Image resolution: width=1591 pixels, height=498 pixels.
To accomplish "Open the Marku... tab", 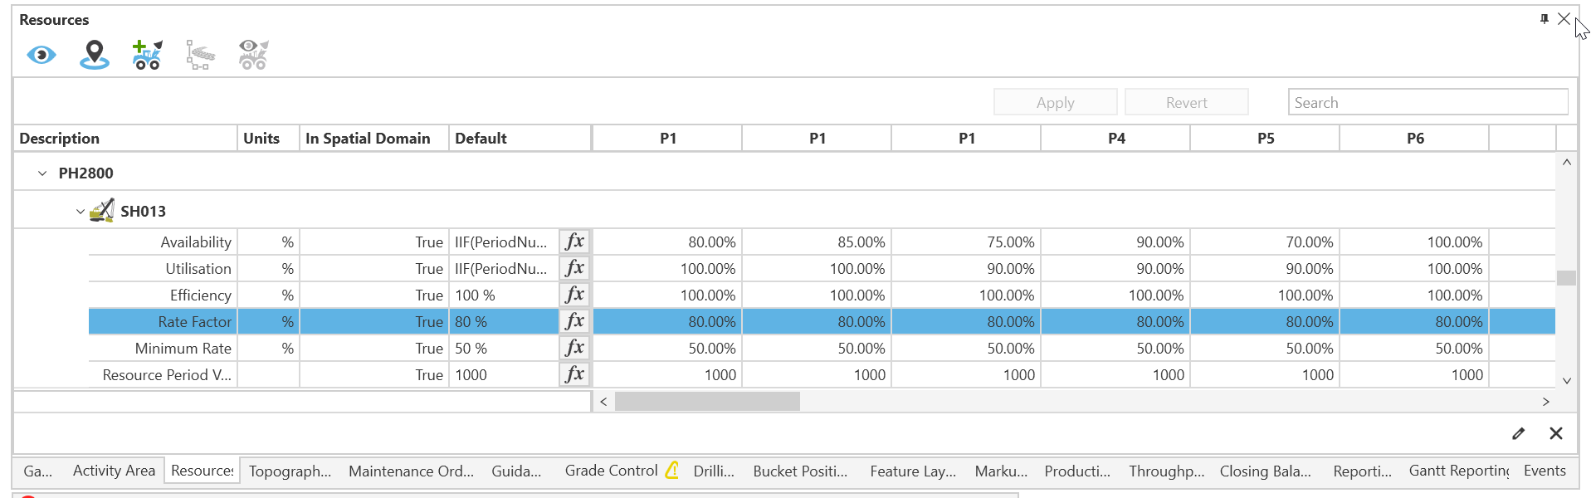I will point(1001,471).
